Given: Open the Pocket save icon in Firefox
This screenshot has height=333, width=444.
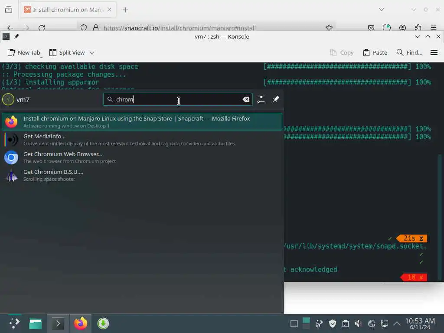Looking at the screenshot, I should click(371, 28).
